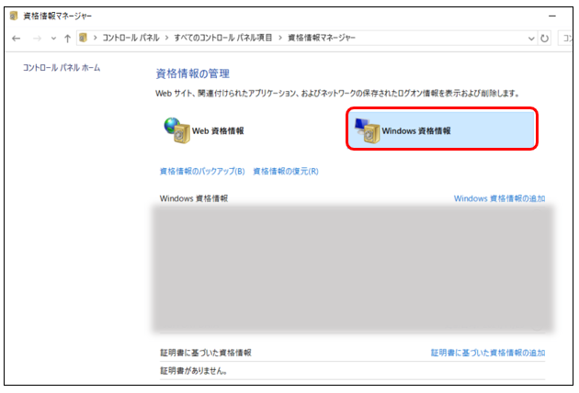The height and width of the screenshot is (393, 579).
Task: Click the address bar folder icon
Action: (84, 38)
